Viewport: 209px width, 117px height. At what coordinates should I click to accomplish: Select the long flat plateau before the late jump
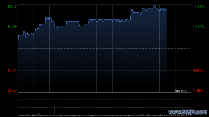tap(108, 19)
